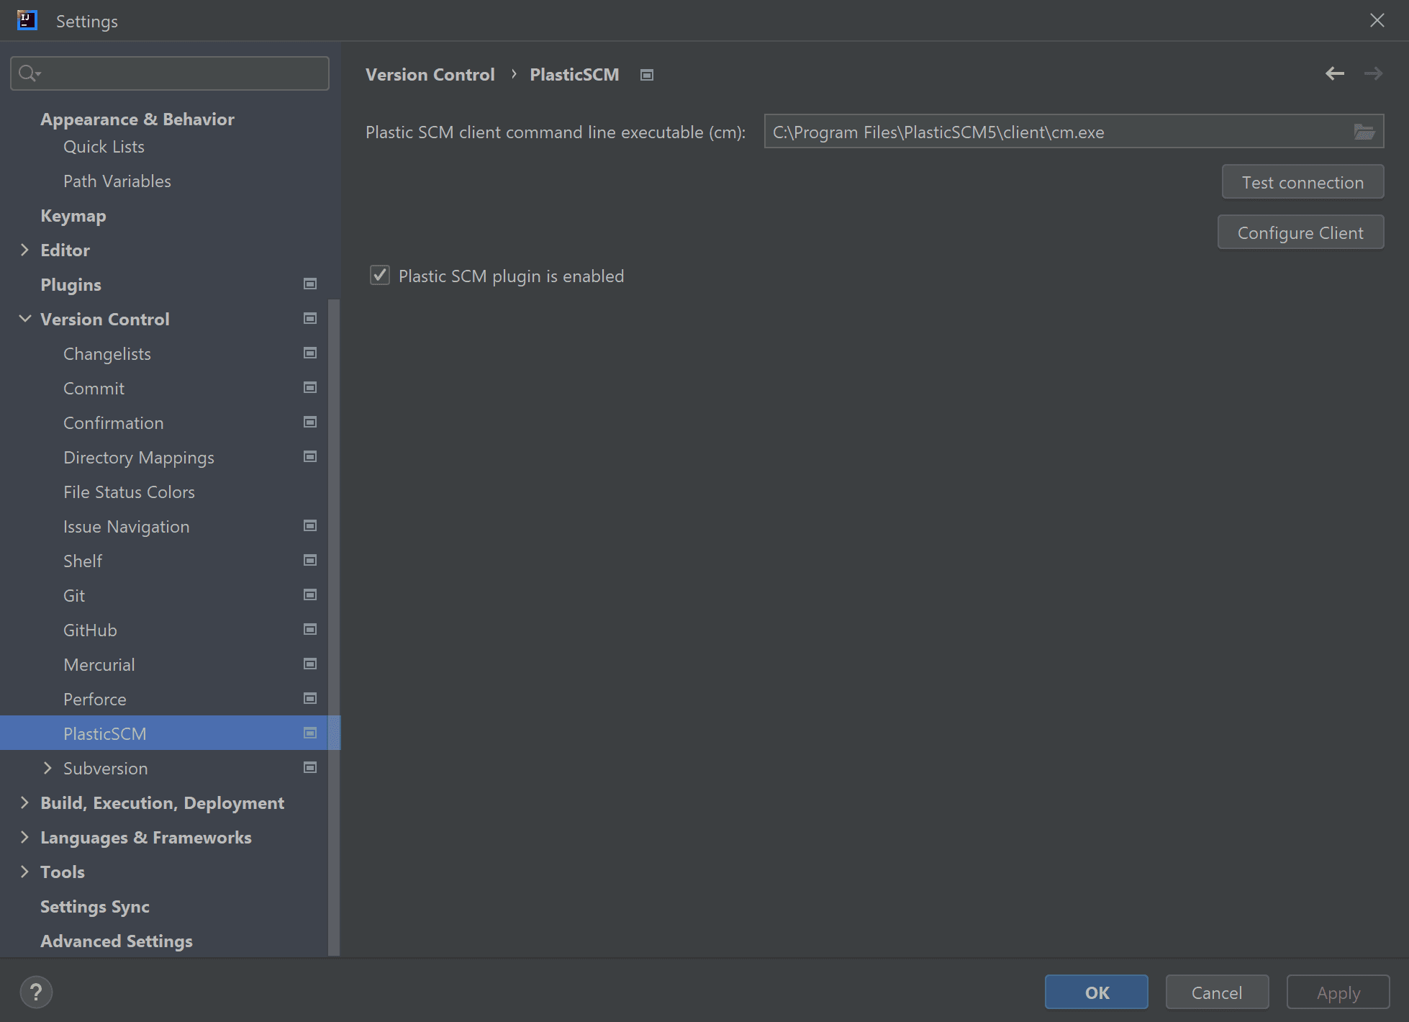
Task: Click the settings tree vertical scrollbar
Action: (x=334, y=626)
